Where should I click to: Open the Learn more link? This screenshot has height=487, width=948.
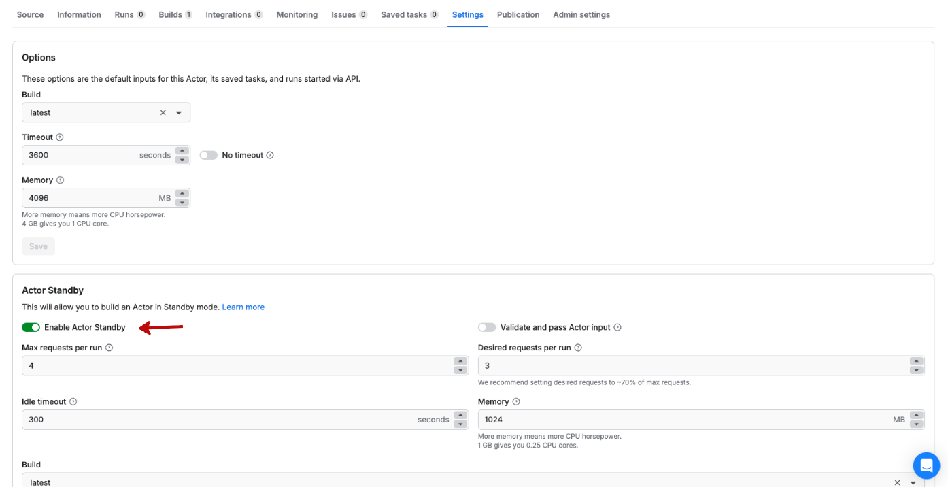[243, 307]
